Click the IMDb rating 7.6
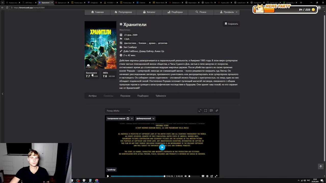 coord(109,74)
